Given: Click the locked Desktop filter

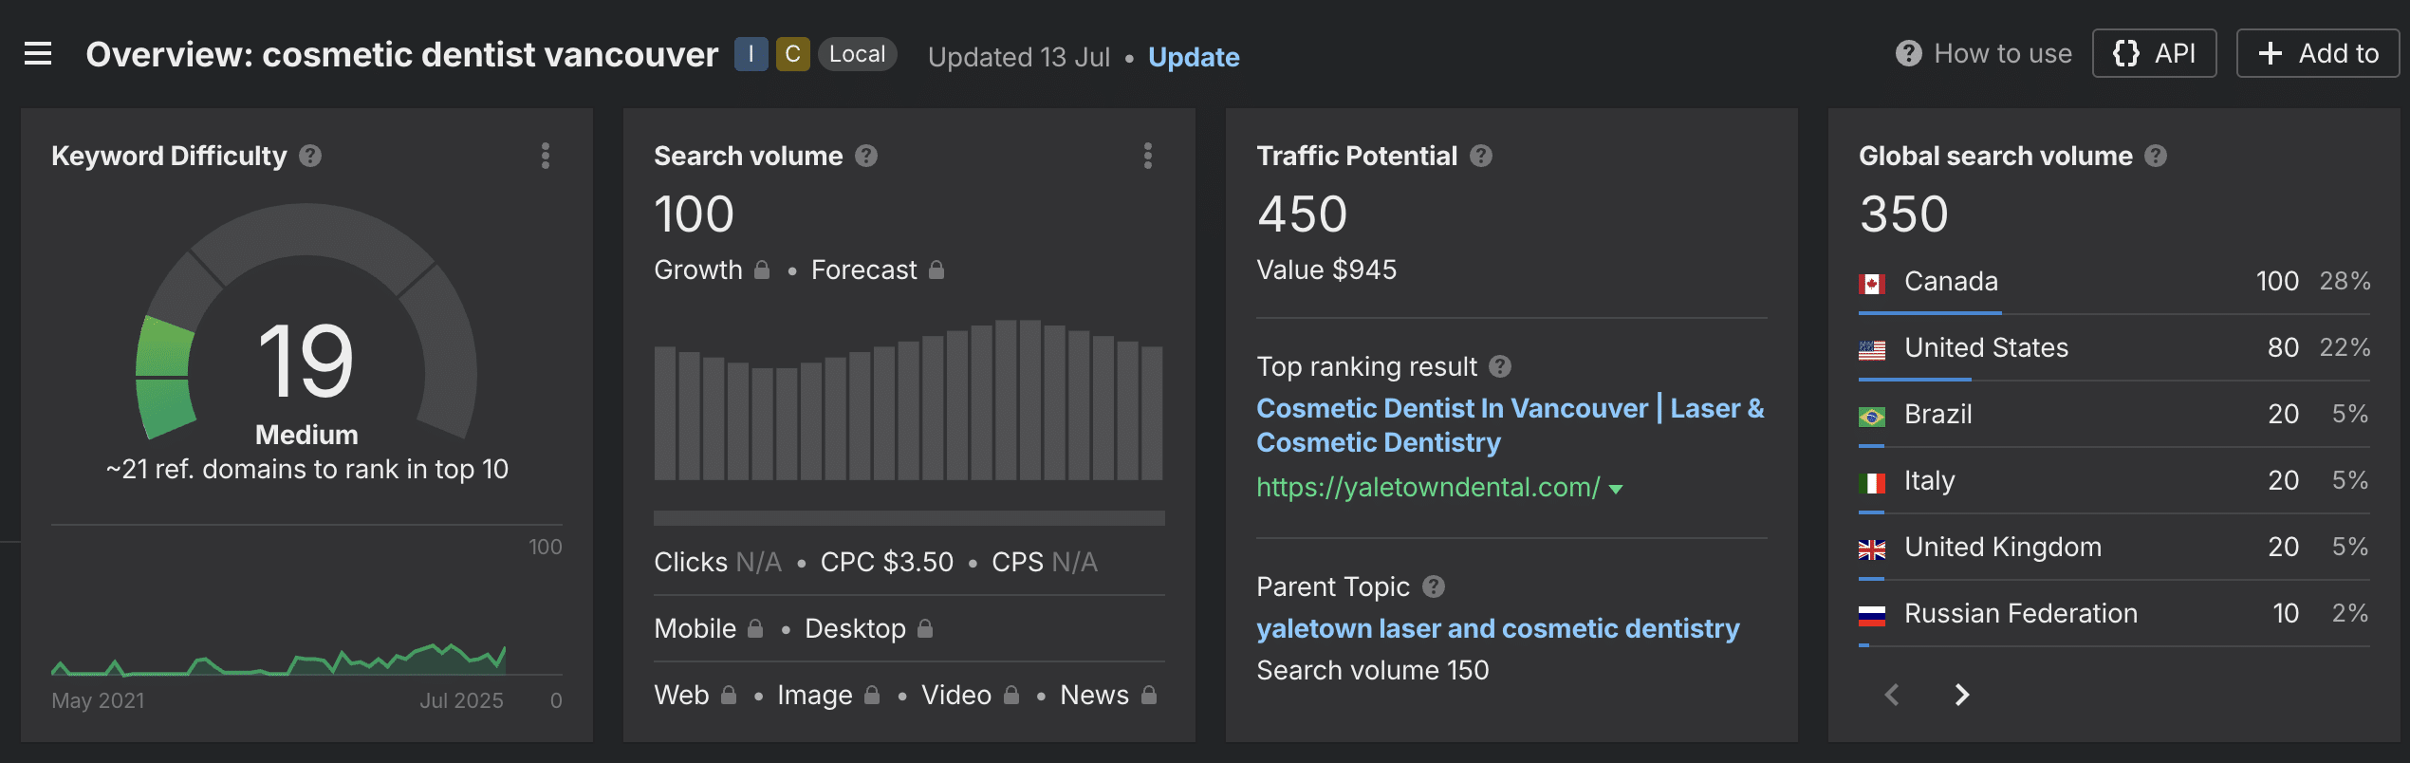Looking at the screenshot, I should pyautogui.click(x=869, y=628).
